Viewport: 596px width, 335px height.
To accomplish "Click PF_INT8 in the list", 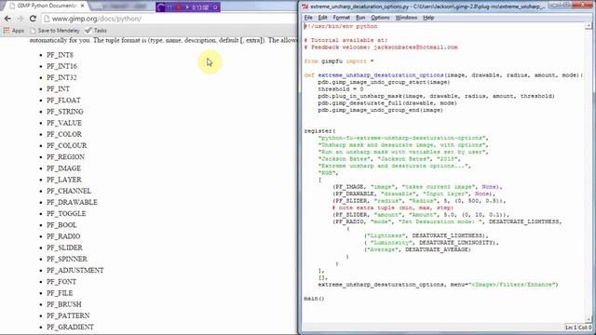I will click(x=60, y=55).
